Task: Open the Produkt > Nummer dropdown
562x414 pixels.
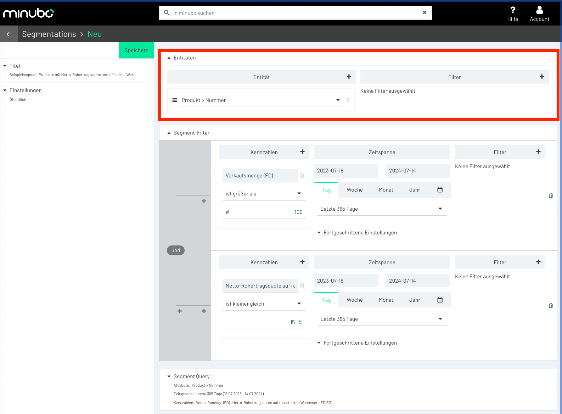Action: [338, 100]
